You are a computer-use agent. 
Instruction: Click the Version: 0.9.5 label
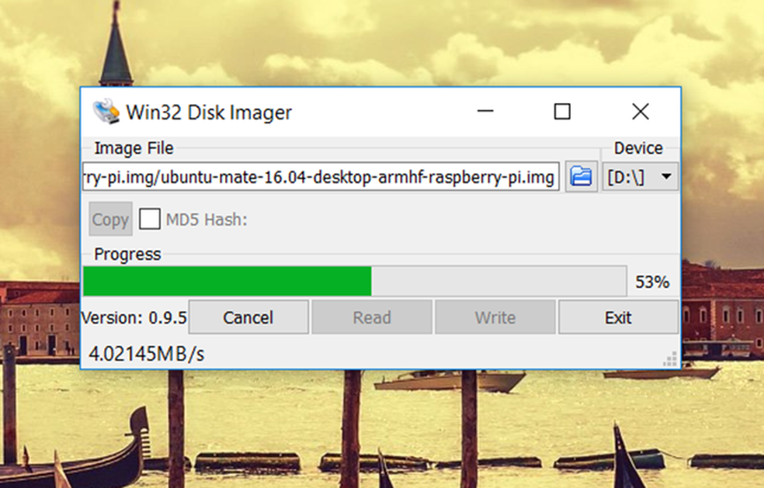coord(134,317)
